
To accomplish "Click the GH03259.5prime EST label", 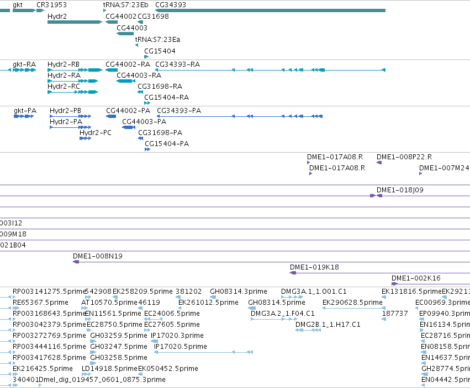I will 119,336.
